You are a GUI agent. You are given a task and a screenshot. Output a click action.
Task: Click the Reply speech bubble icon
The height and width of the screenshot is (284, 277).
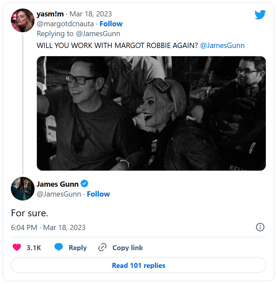(x=59, y=248)
